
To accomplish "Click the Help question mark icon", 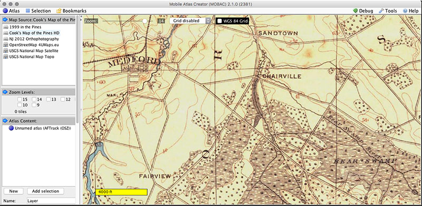I will click(x=405, y=11).
